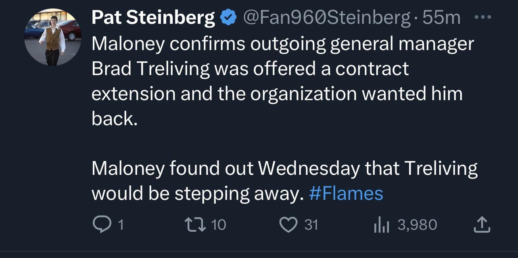
Task: Click the name Brad Treliving in tweet
Action: 150,69
